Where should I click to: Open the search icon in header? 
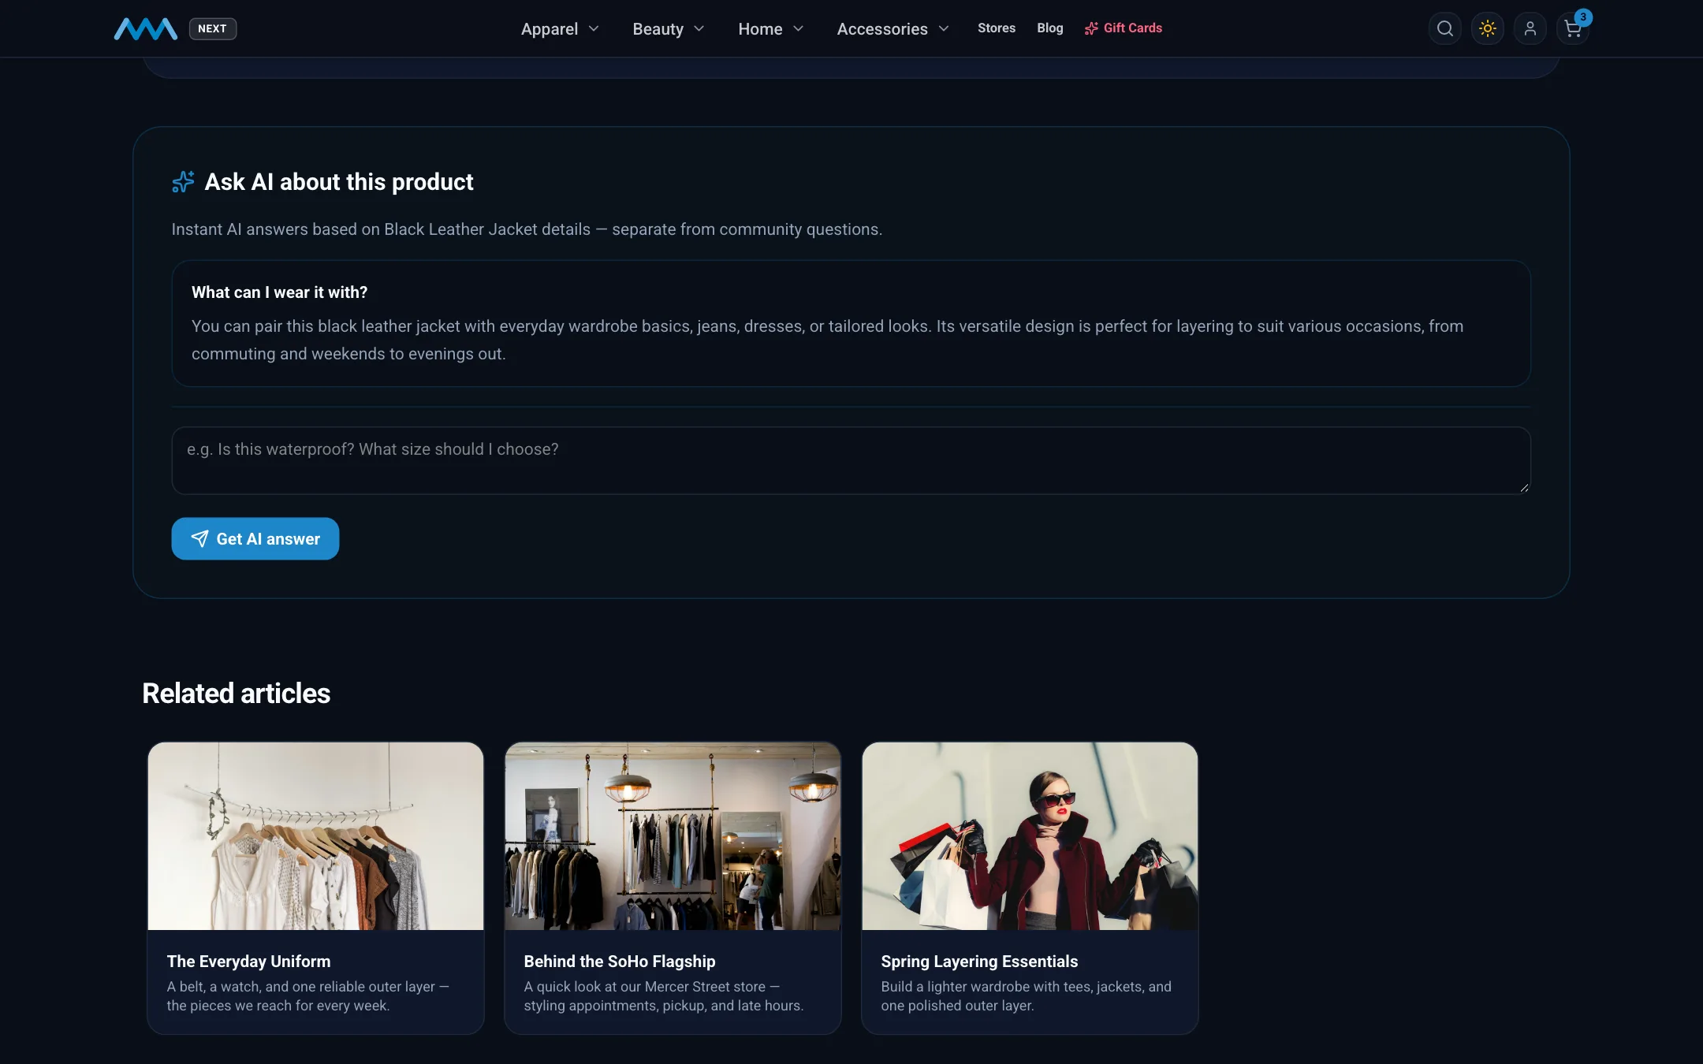tap(1444, 28)
